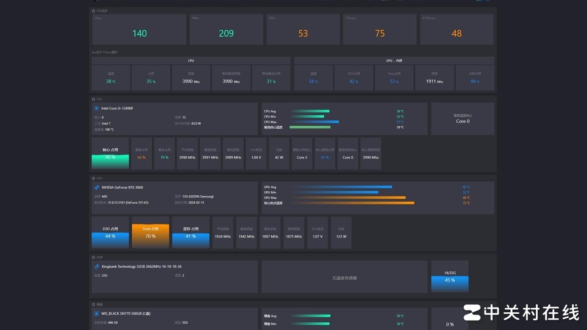Image resolution: width=587 pixels, height=330 pixels.
Task: Click the Kingbank memory module icon
Action: [x=96, y=266]
